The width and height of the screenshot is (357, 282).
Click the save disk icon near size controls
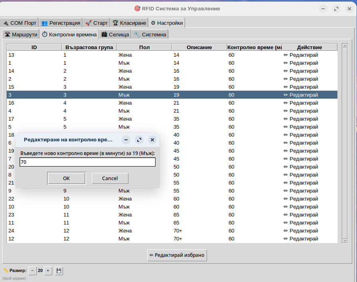(59, 271)
